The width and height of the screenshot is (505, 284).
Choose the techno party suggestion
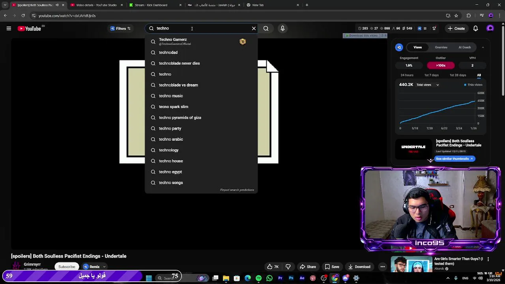(x=201, y=128)
